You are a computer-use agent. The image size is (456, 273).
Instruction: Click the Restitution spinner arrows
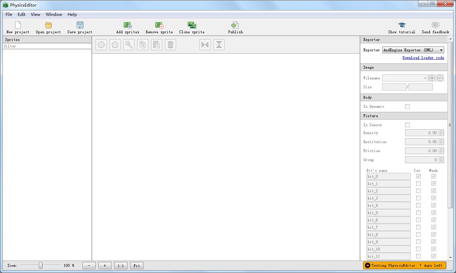pyautogui.click(x=441, y=142)
